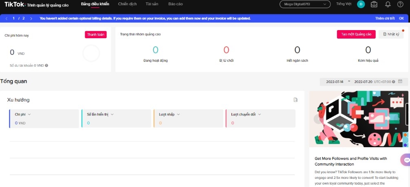Open the Tài sản tab
Image resolution: width=410 pixels, height=187 pixels.
(x=152, y=4)
